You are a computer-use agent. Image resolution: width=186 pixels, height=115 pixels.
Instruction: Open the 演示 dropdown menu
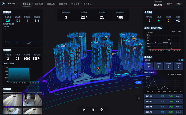tap(179, 4)
